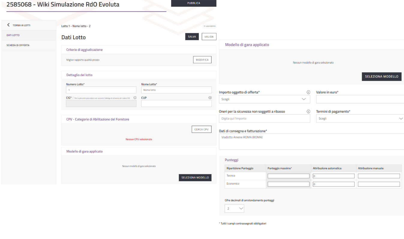
Task: Click Modifica for Criterio di aggiudicazione
Action: pos(202,60)
